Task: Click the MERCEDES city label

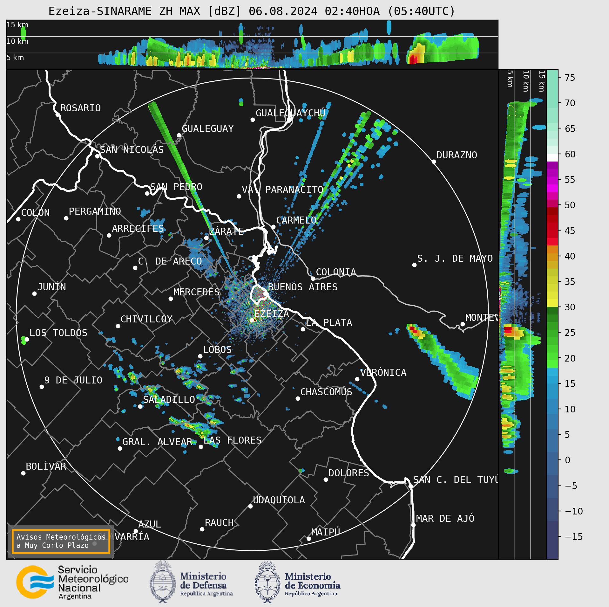Action: pos(196,292)
